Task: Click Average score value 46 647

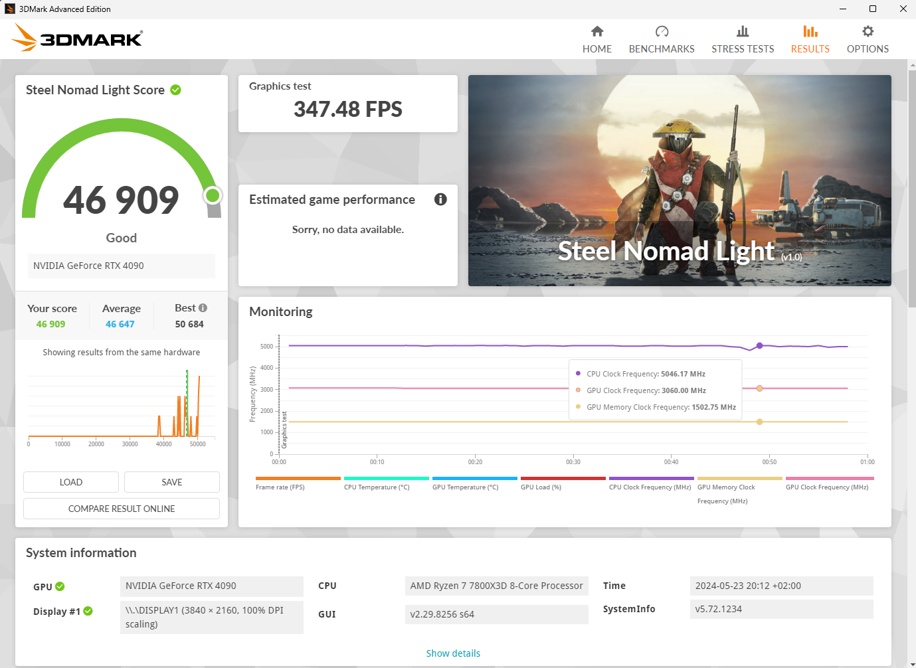Action: 120,324
